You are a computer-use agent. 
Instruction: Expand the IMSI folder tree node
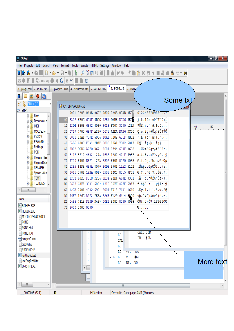[x=28, y=126]
